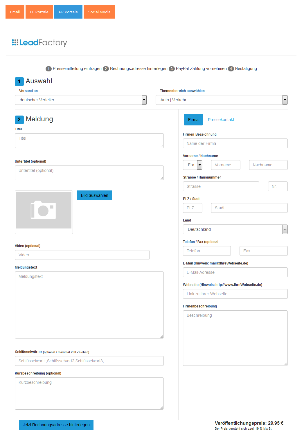Focus the Titel text field
Screen dimensions: 304x441
[x=89, y=141]
